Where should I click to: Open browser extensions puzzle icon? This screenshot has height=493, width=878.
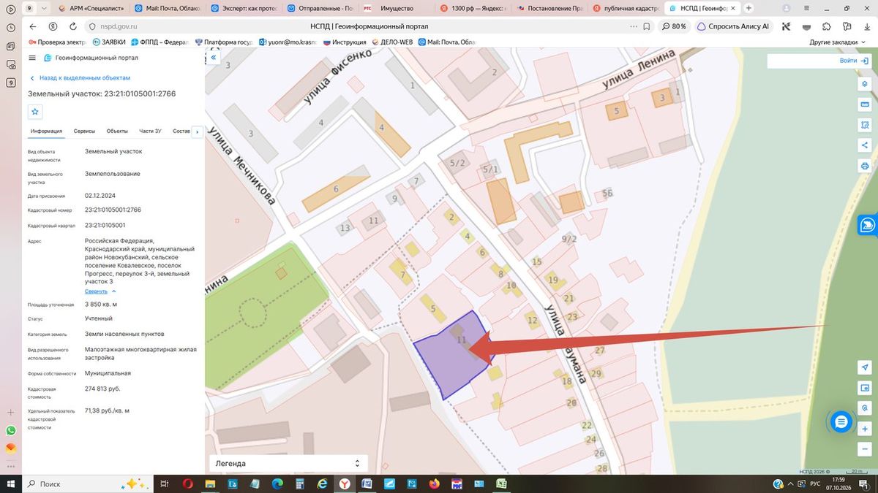click(826, 26)
